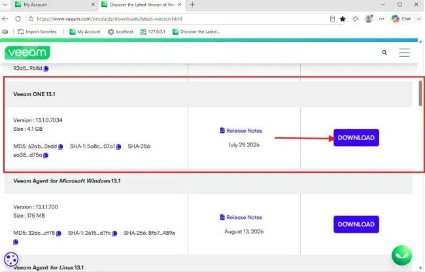Select the Discover the Latest Version tab

(142, 5)
